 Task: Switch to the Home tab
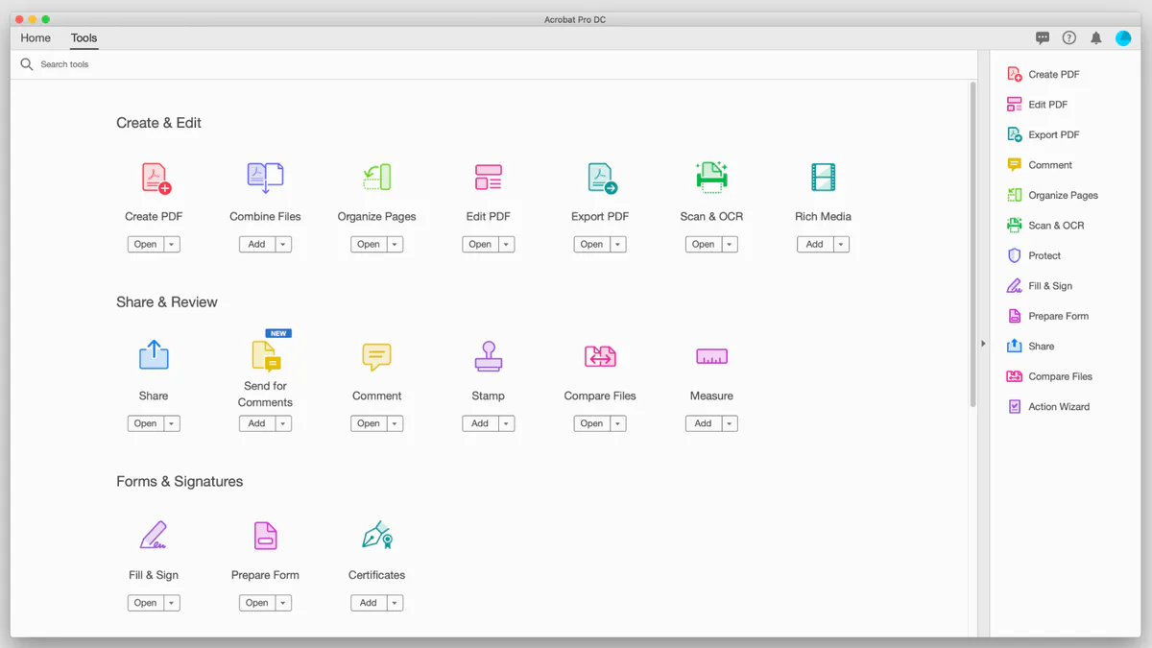(35, 37)
